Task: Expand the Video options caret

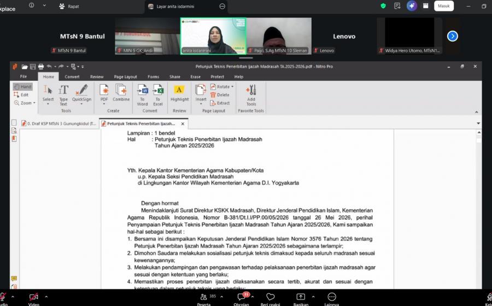Action: (46, 296)
